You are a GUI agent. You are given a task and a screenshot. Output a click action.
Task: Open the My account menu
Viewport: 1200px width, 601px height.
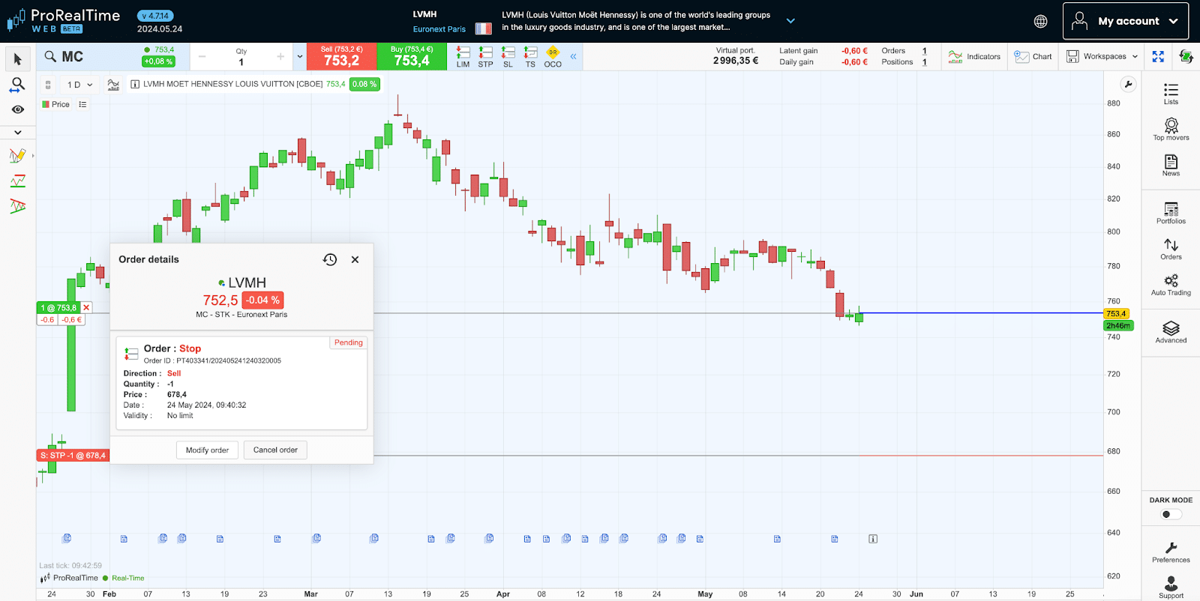click(1126, 21)
